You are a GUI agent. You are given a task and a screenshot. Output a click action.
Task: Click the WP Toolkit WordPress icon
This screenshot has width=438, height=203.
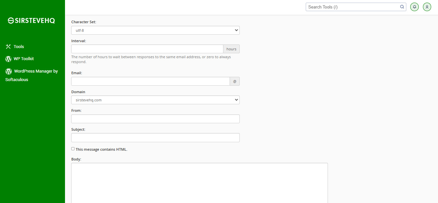[x=8, y=59]
